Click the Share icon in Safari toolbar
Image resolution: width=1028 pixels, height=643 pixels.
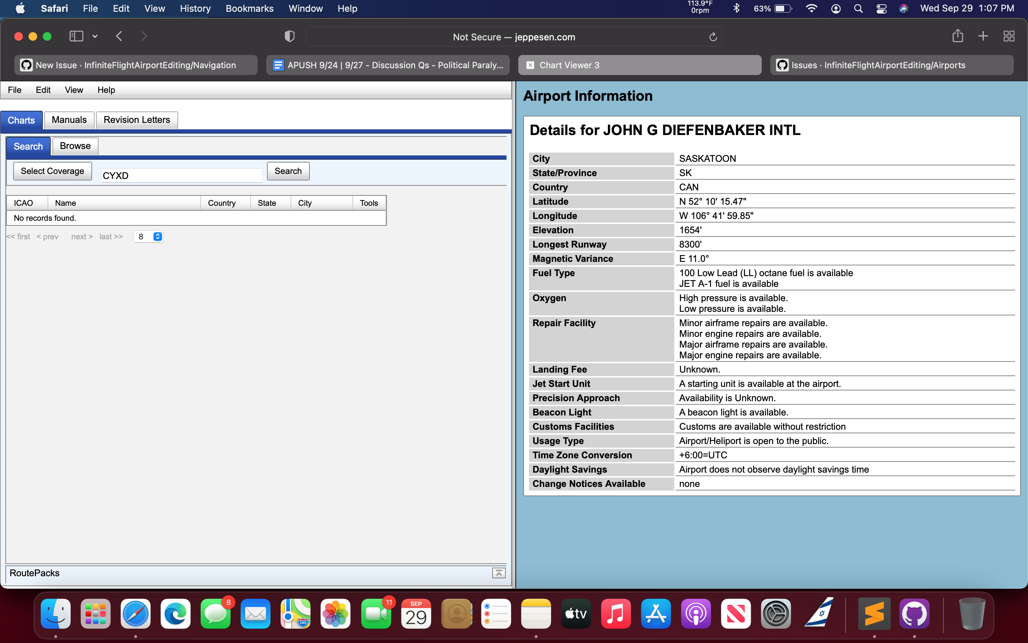click(957, 36)
